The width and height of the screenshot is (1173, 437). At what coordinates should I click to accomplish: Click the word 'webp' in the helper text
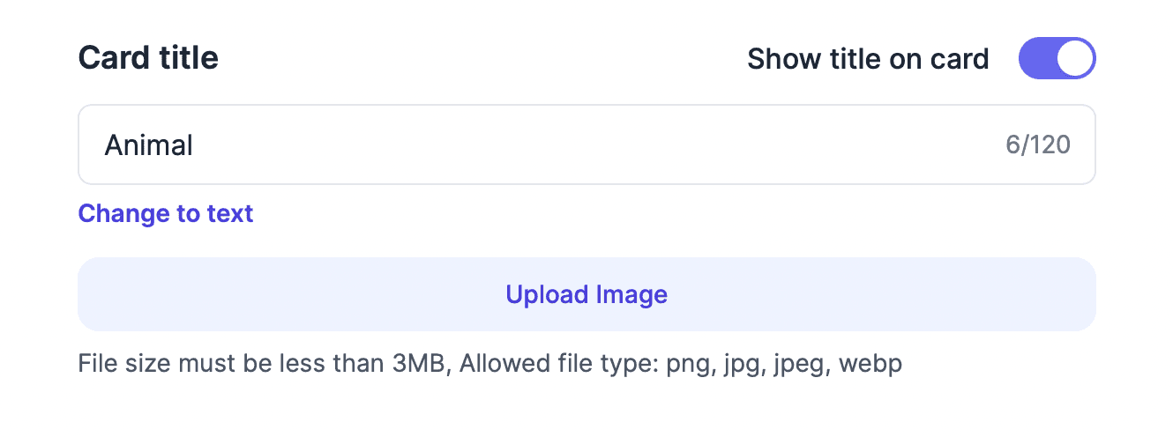pos(870,364)
